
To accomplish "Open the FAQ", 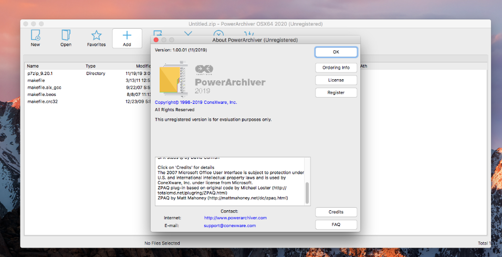I will [x=336, y=224].
